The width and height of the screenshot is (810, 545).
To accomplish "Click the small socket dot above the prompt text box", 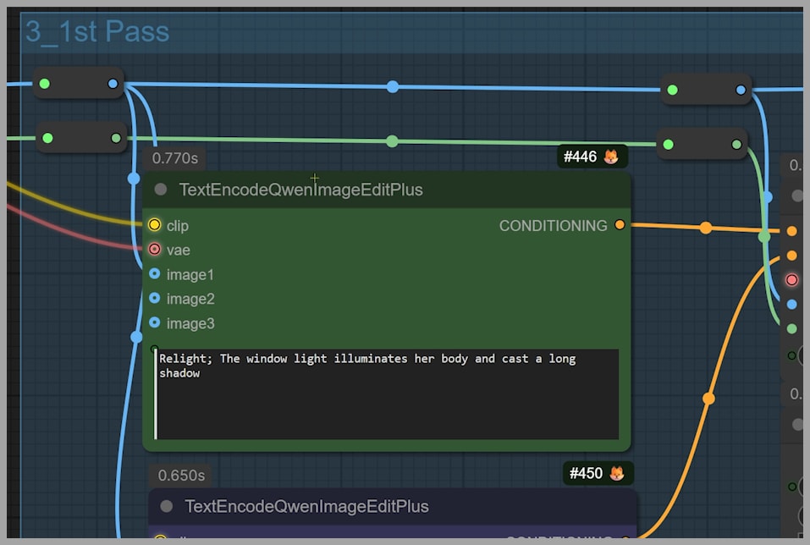I will click(x=154, y=349).
